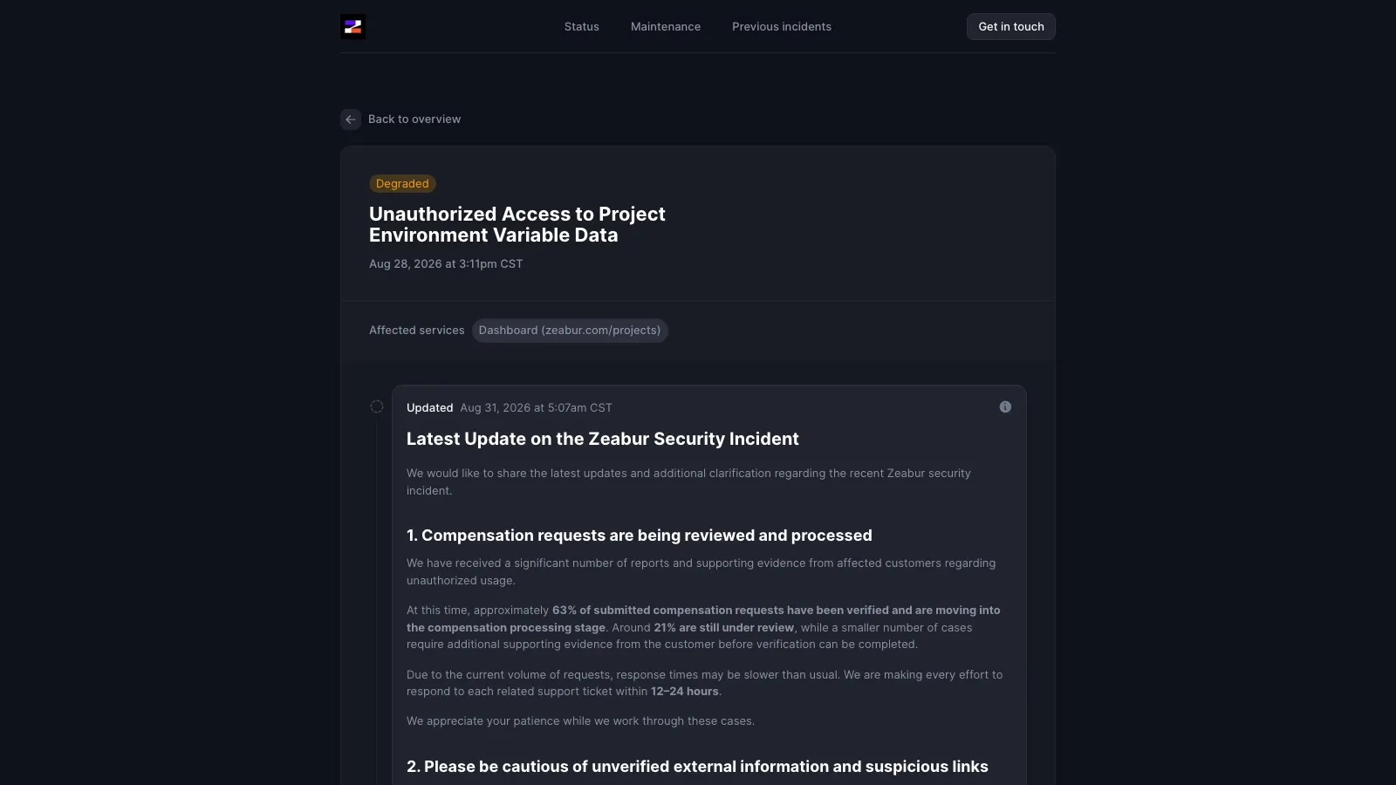The image size is (1396, 785).
Task: Click the bold 12–24 hours text
Action: (685, 692)
